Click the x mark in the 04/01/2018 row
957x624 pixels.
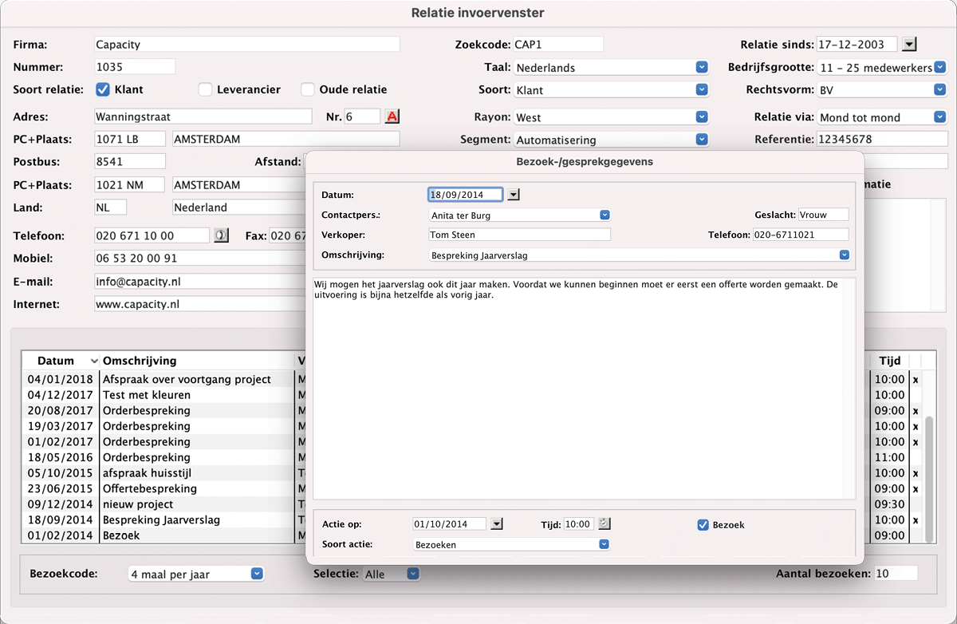(x=915, y=380)
